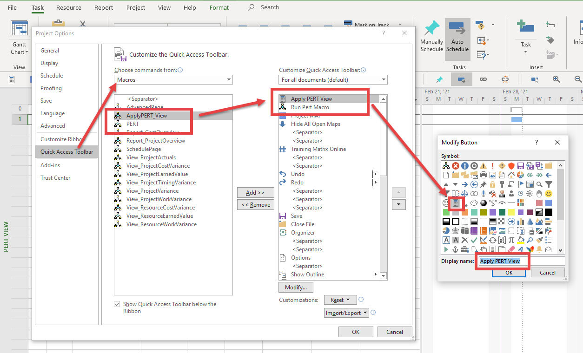Click the Modify... button
The width and height of the screenshot is (583, 353).
coord(296,288)
